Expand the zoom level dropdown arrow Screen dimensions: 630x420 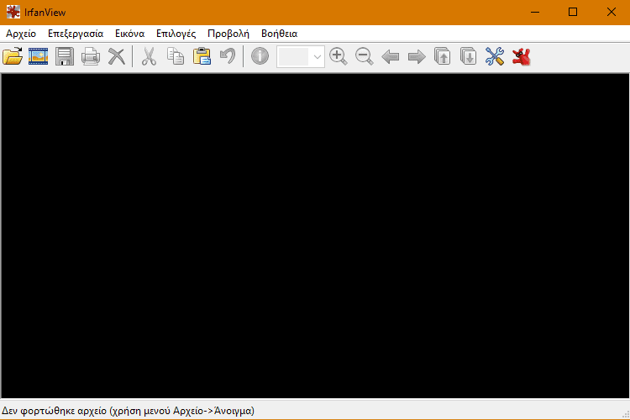[x=318, y=56]
